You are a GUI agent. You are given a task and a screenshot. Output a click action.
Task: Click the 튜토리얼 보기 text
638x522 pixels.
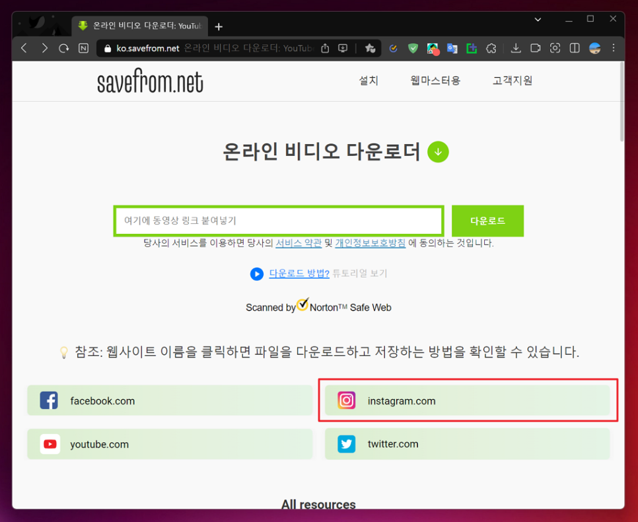coord(360,273)
